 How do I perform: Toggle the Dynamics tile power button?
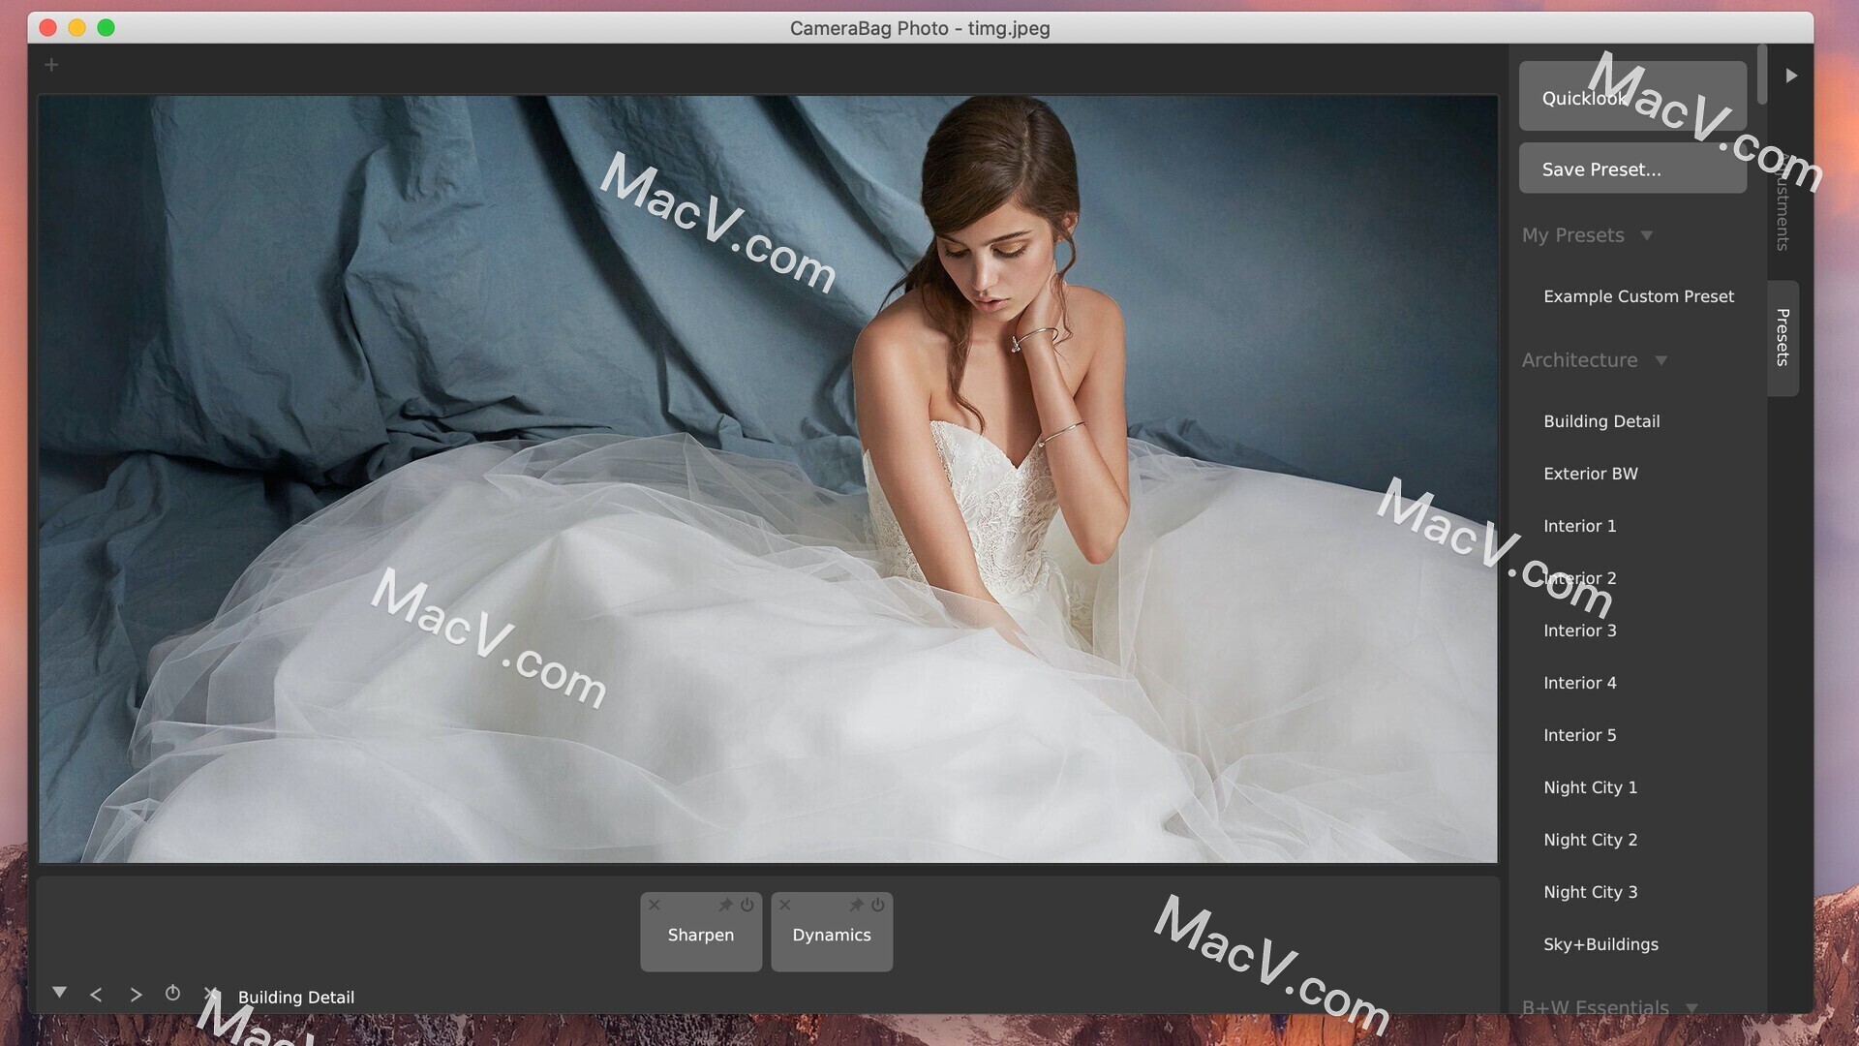tap(878, 905)
